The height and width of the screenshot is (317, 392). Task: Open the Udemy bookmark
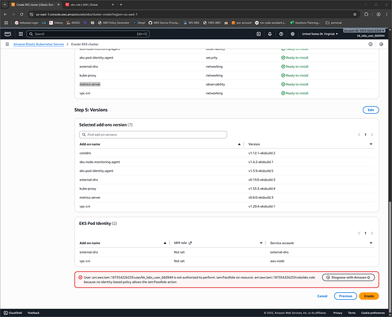click(56, 23)
